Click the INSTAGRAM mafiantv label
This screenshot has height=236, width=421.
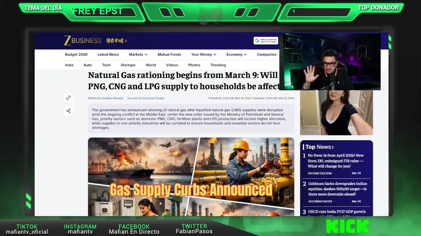tap(80, 229)
